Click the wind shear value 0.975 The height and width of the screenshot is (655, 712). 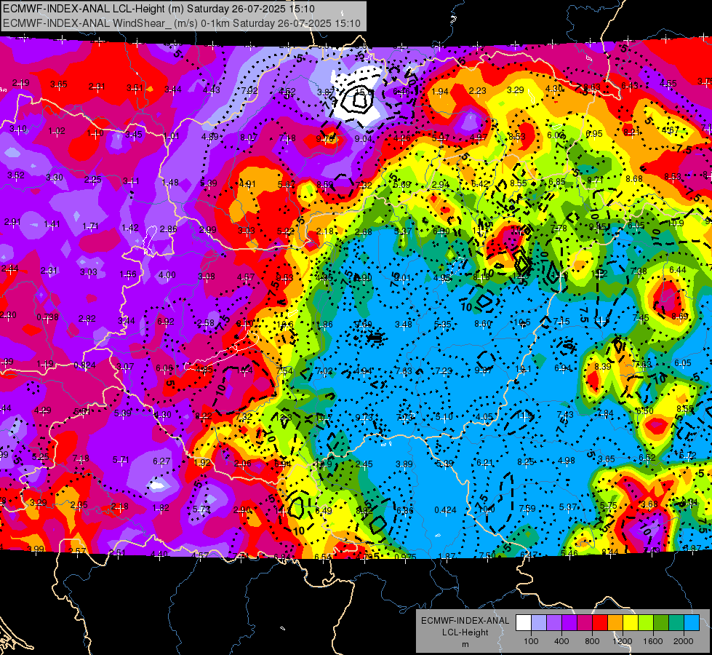coord(405,557)
